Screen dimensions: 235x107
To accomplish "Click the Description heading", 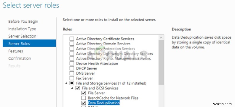I will [x=181, y=29].
